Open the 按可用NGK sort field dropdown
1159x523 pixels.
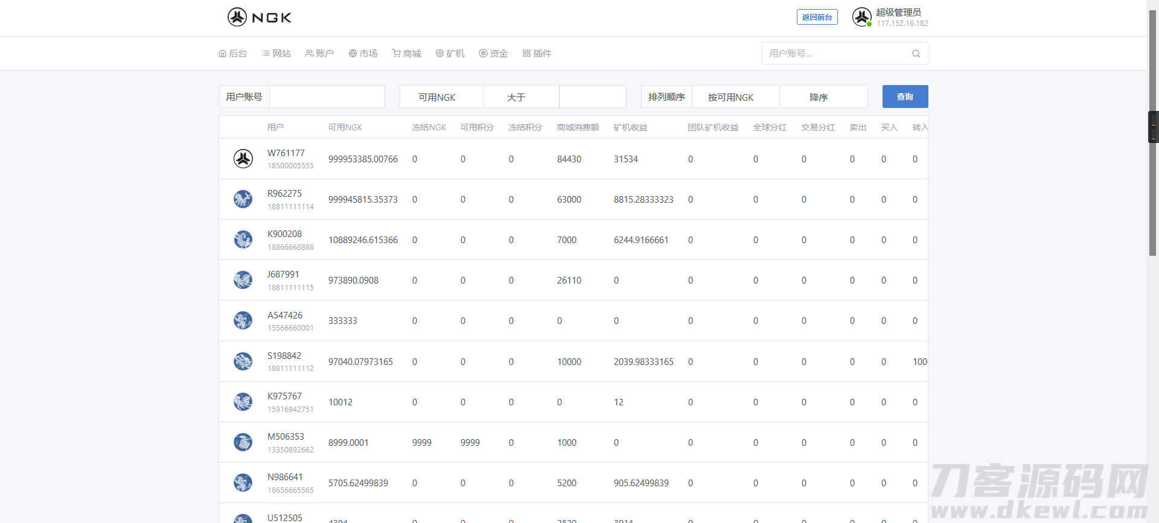click(735, 97)
